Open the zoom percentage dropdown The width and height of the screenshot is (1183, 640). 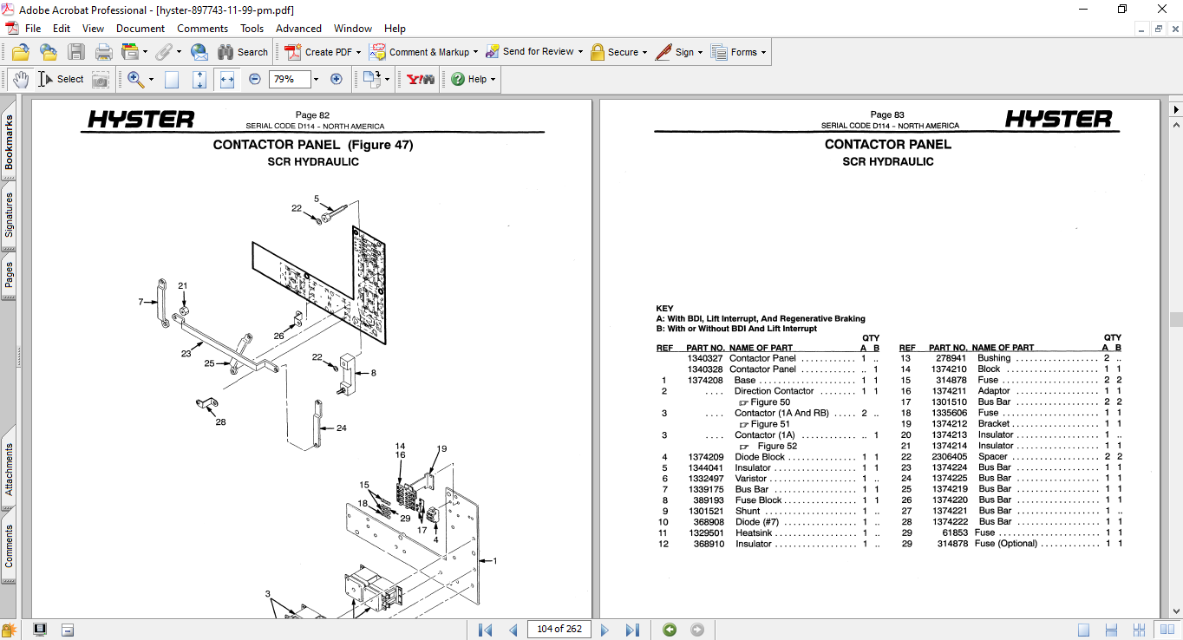coord(316,79)
